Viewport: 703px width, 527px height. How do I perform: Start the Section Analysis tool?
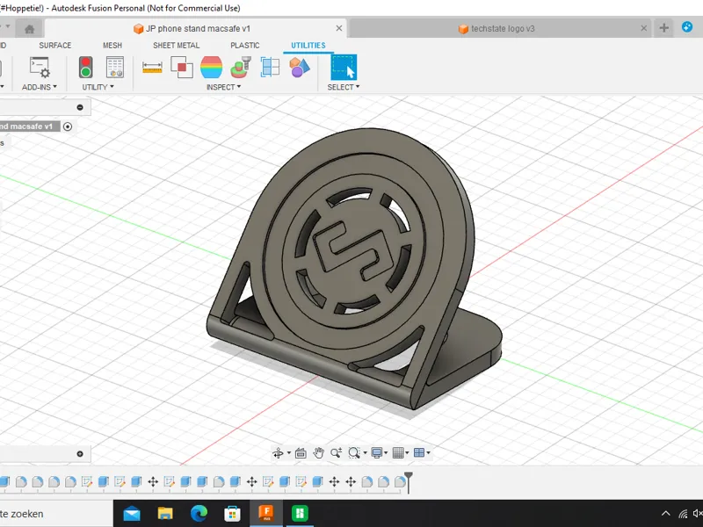tap(270, 68)
